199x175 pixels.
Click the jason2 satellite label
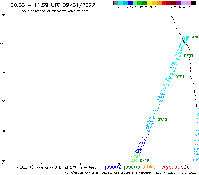(113, 167)
